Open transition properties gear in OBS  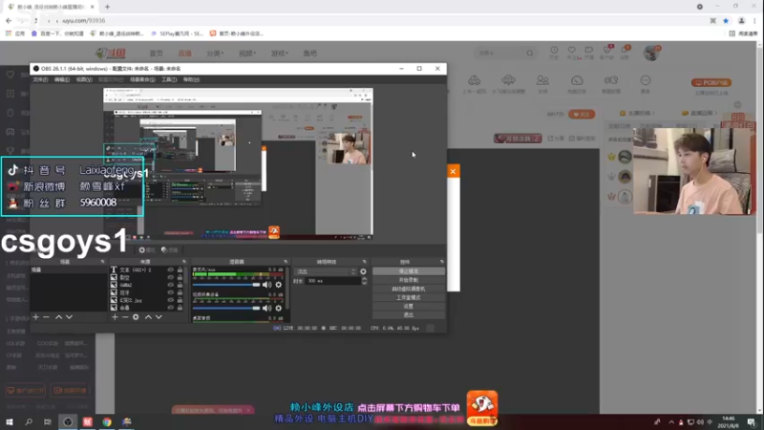(363, 271)
